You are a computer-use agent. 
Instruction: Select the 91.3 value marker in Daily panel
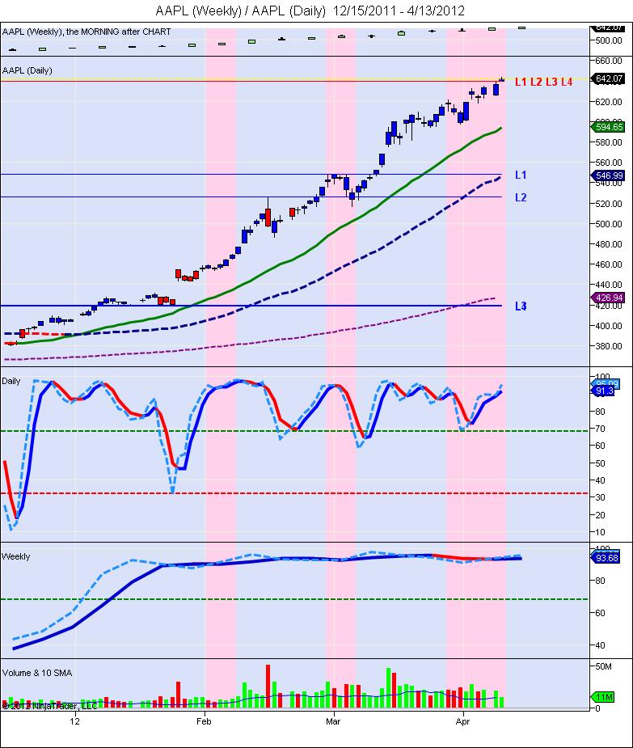(x=603, y=391)
